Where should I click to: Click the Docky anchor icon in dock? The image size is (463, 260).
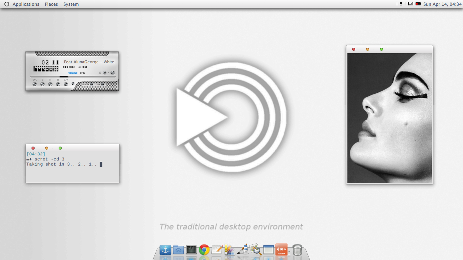coord(165,250)
